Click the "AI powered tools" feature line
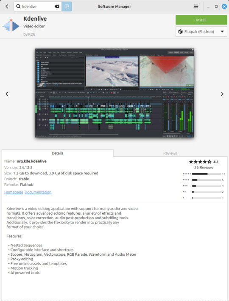The width and height of the screenshot is (229, 301). point(25,273)
